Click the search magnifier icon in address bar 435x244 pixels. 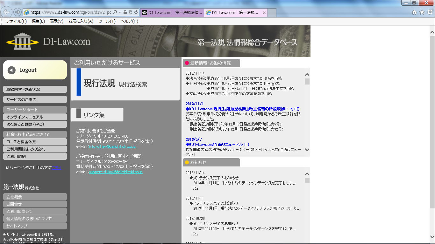click(115, 12)
